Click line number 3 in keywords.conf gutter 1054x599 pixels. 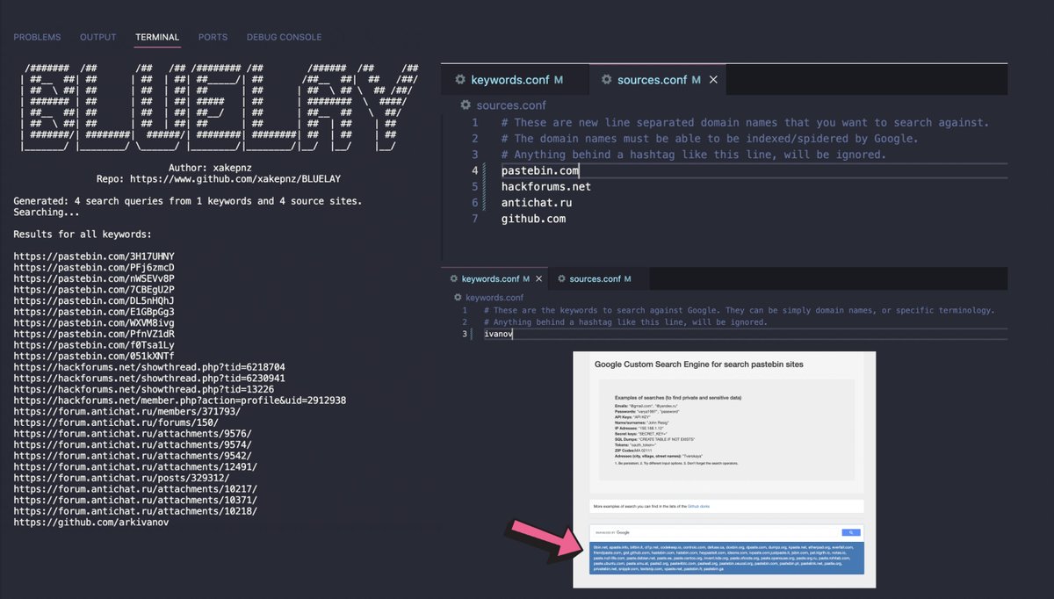tap(466, 335)
